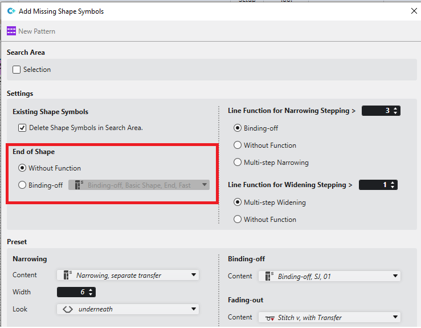421x328 pixels.
Task: Open the Narrowing Content dropdown
Action: pos(194,276)
